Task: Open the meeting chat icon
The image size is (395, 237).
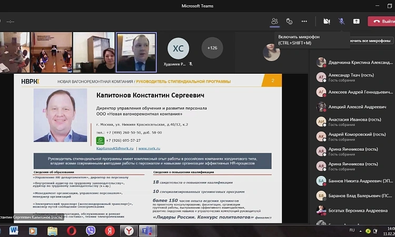Action: click(289, 22)
